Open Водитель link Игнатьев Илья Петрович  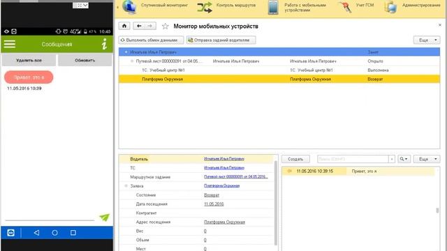pyautogui.click(x=224, y=159)
